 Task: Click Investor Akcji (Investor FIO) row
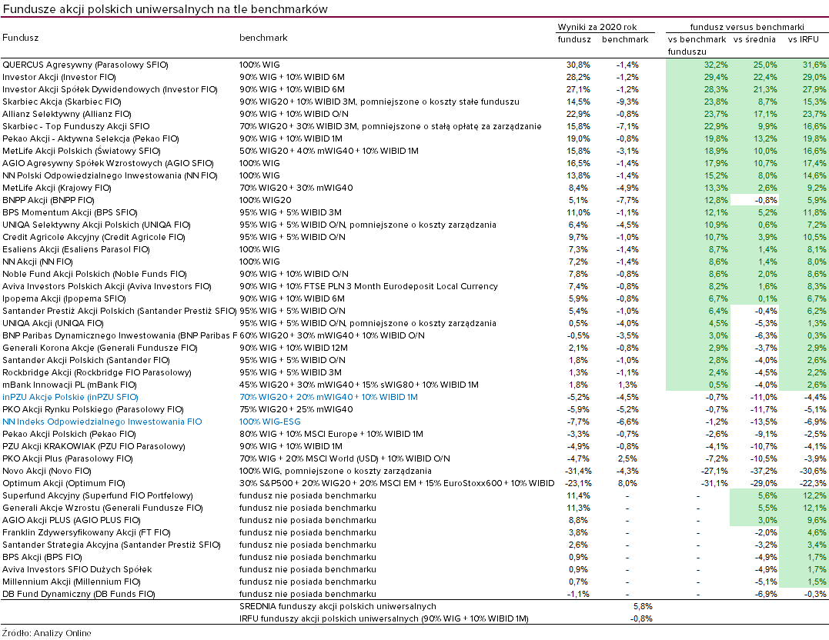tap(59, 77)
